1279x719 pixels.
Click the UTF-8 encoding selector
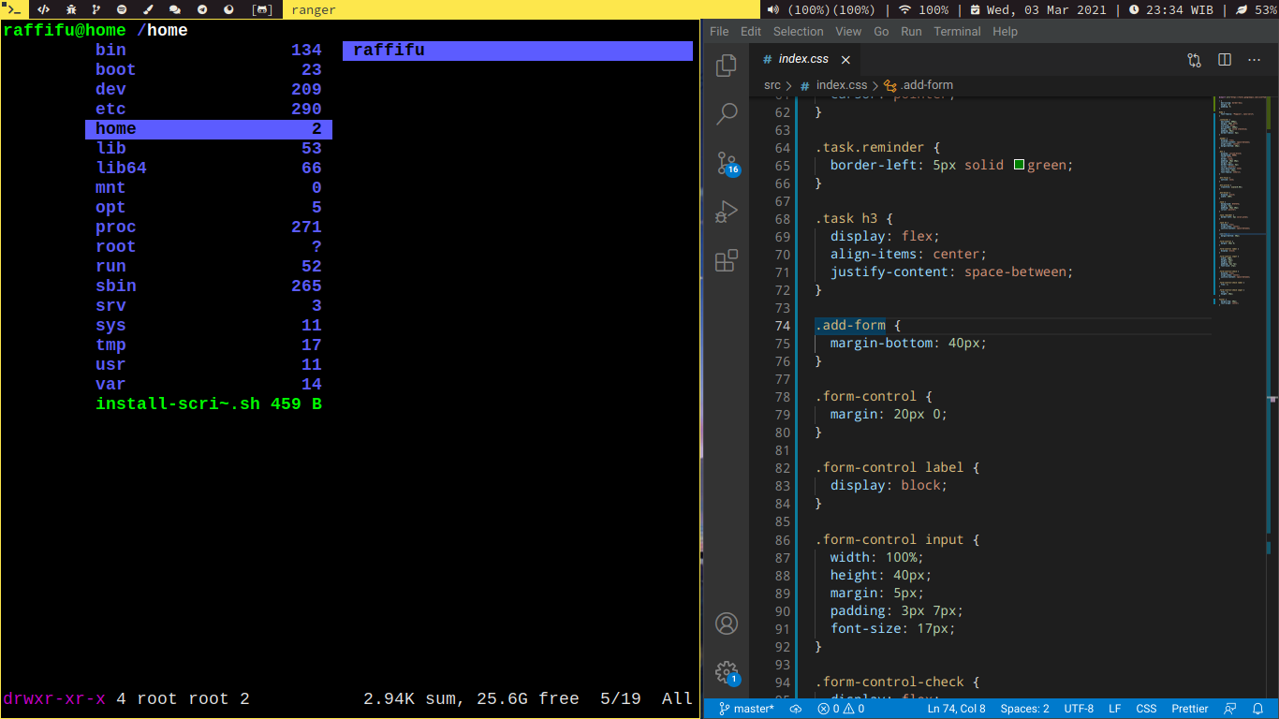click(x=1079, y=709)
